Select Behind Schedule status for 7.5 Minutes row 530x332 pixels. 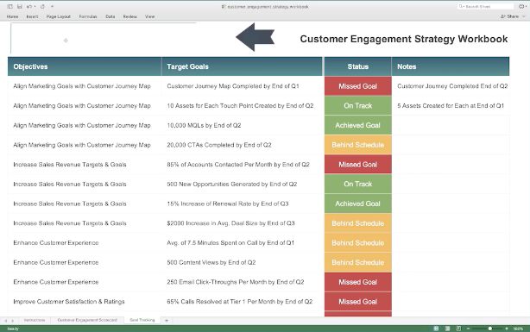[358, 243]
